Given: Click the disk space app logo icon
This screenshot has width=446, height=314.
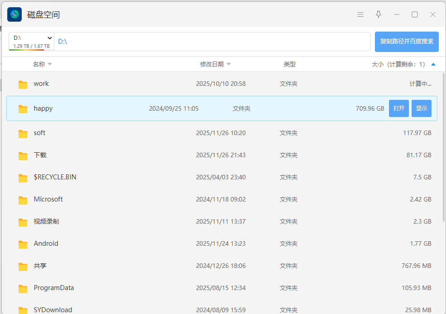Looking at the screenshot, I should pos(14,14).
